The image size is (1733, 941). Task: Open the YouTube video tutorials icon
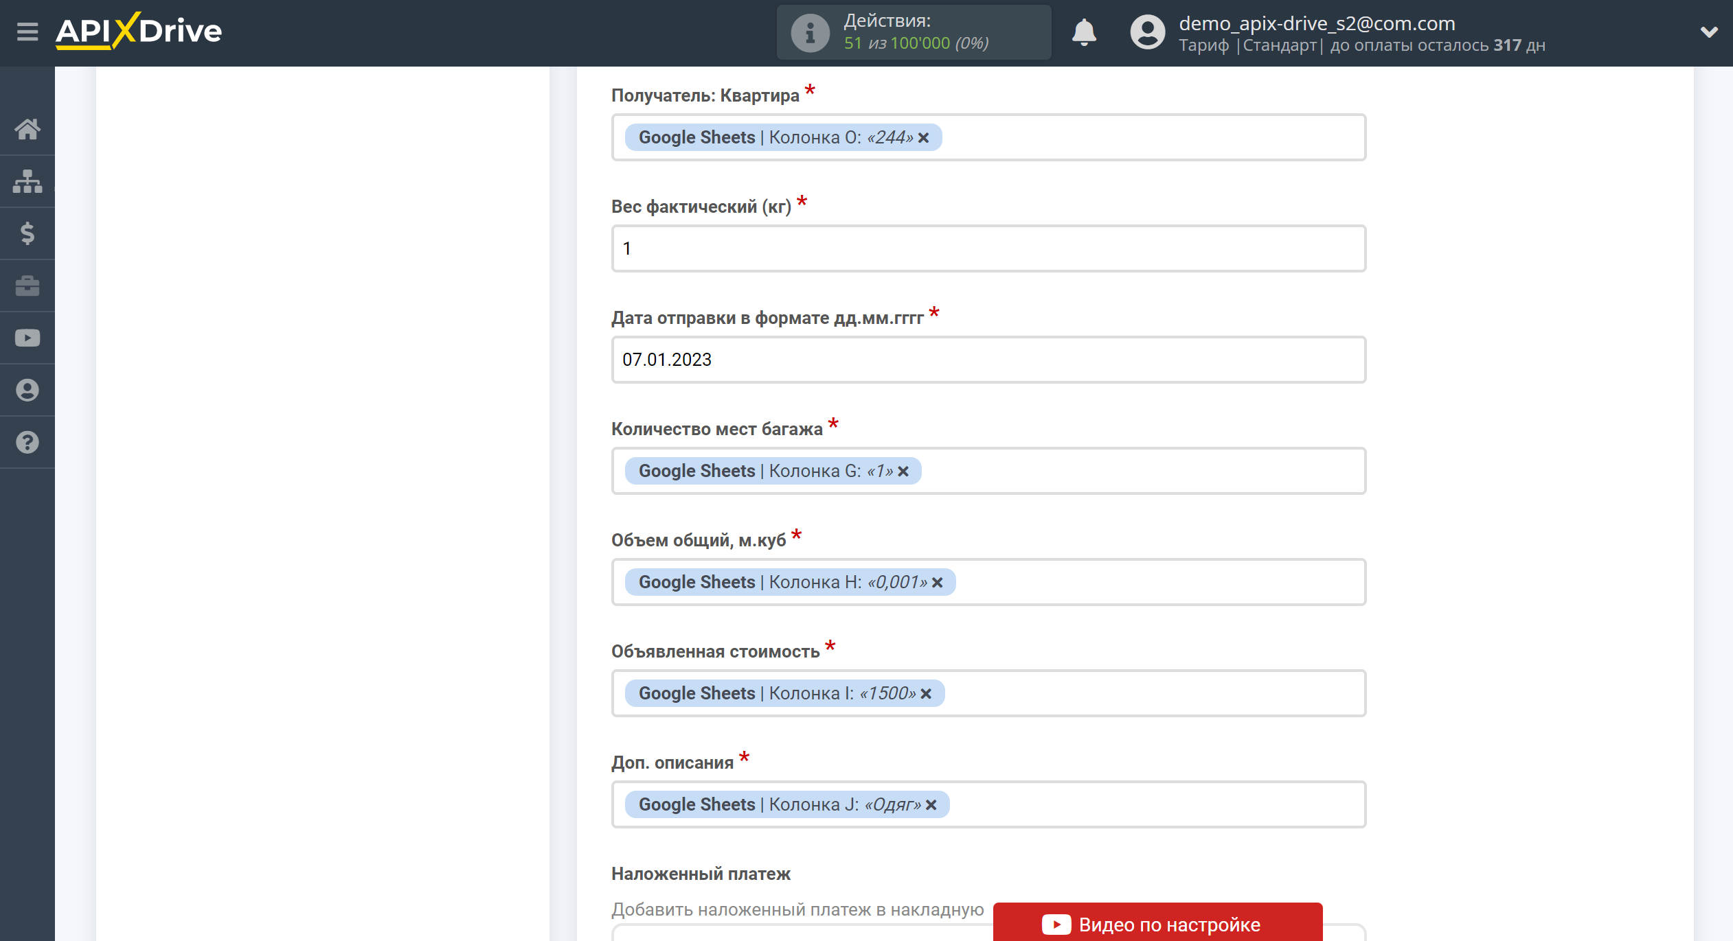(x=27, y=338)
